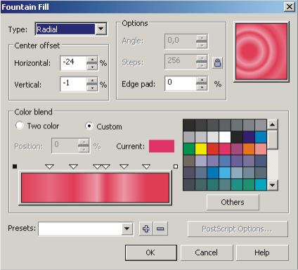Select the Two color radio option
The width and height of the screenshot is (298, 270).
point(20,126)
